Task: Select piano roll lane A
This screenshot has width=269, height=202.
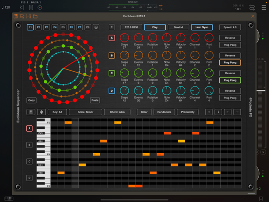Action: coord(30,128)
